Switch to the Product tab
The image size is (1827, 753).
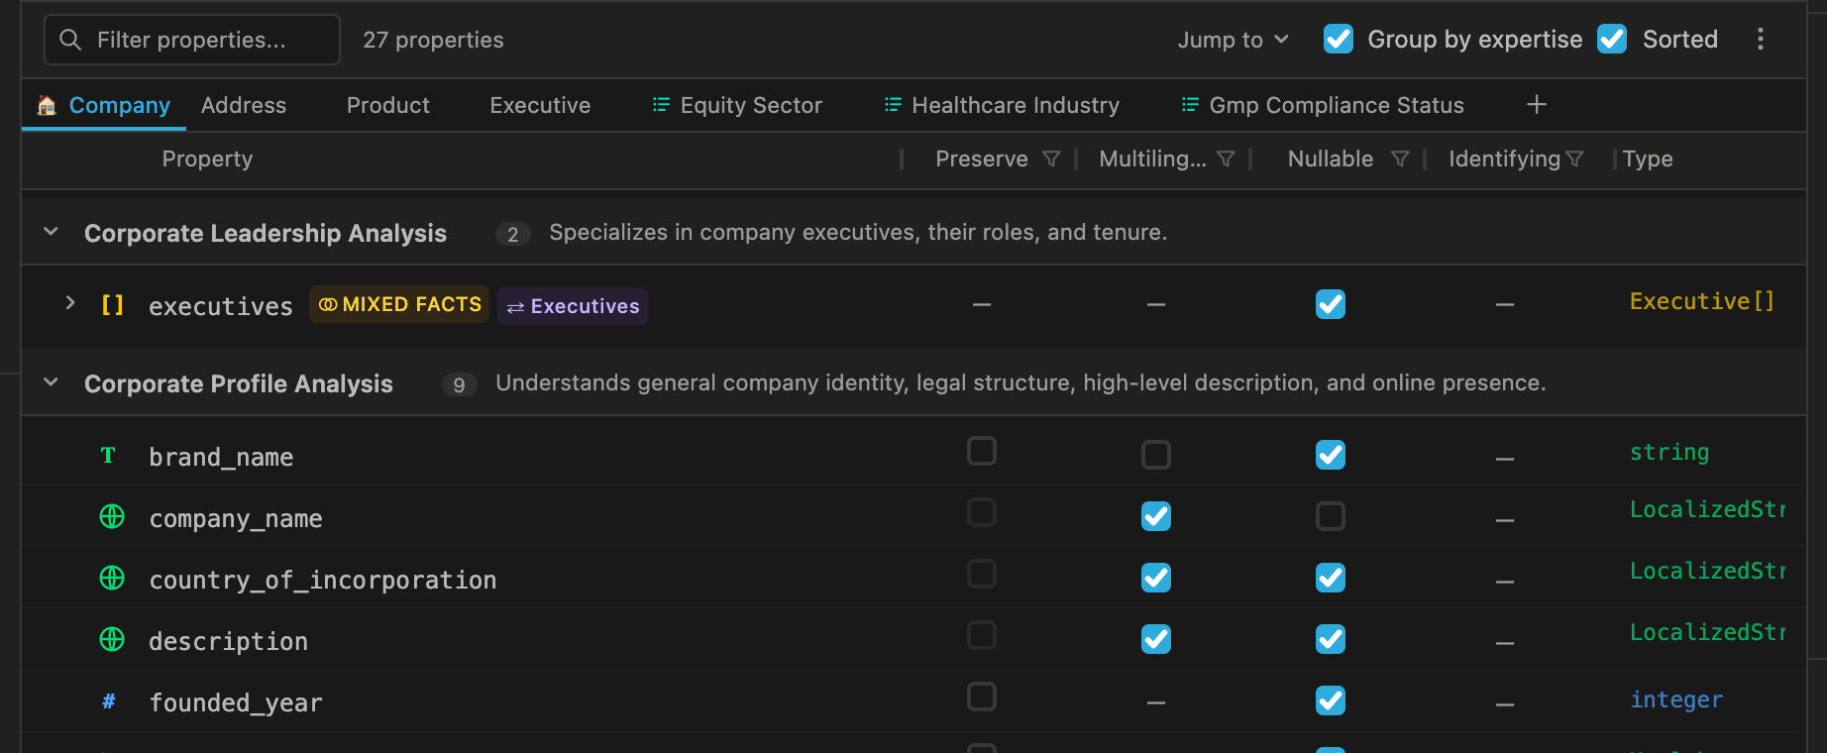pos(388,105)
